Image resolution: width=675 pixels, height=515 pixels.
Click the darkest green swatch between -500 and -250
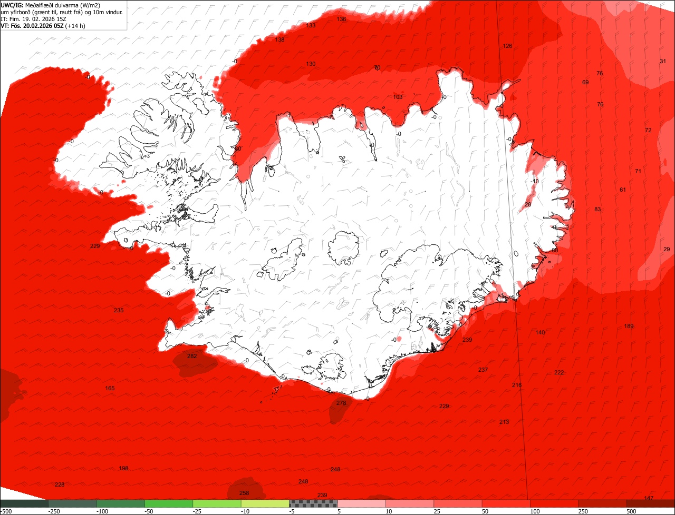[24, 504]
